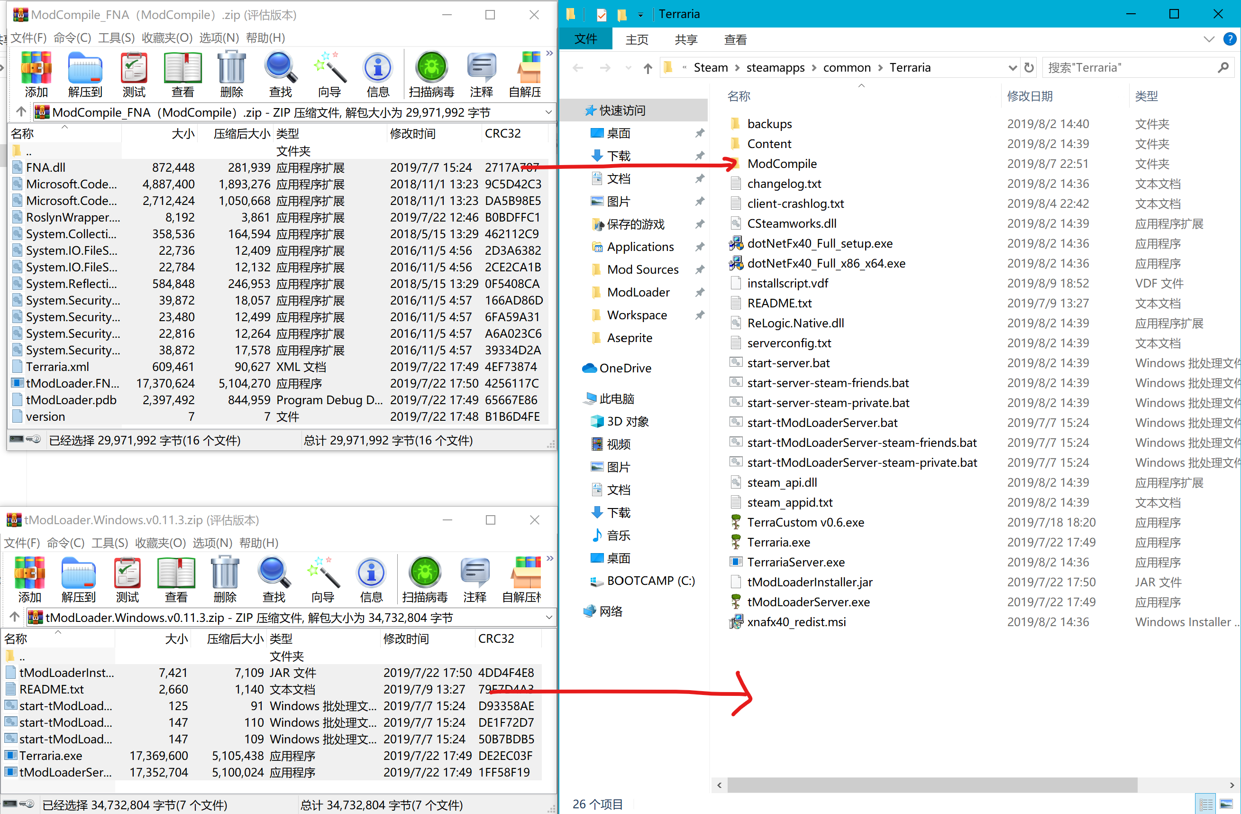Click Add icon in ModCompile_FNA WinRAR window
The width and height of the screenshot is (1241, 814).
36,74
